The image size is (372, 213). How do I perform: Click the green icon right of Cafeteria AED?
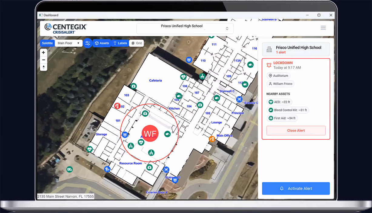coord(202,76)
